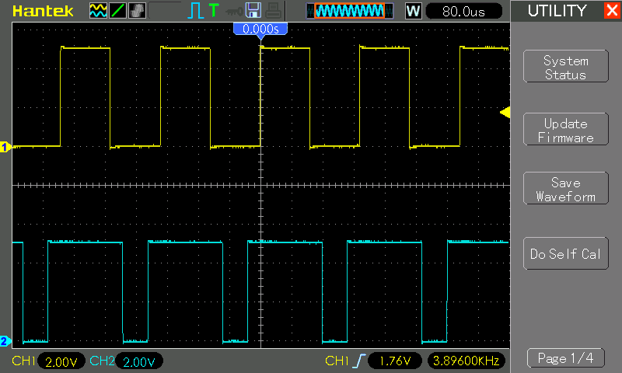
Task: Click the rising edge trigger slope icon
Action: coord(358,361)
